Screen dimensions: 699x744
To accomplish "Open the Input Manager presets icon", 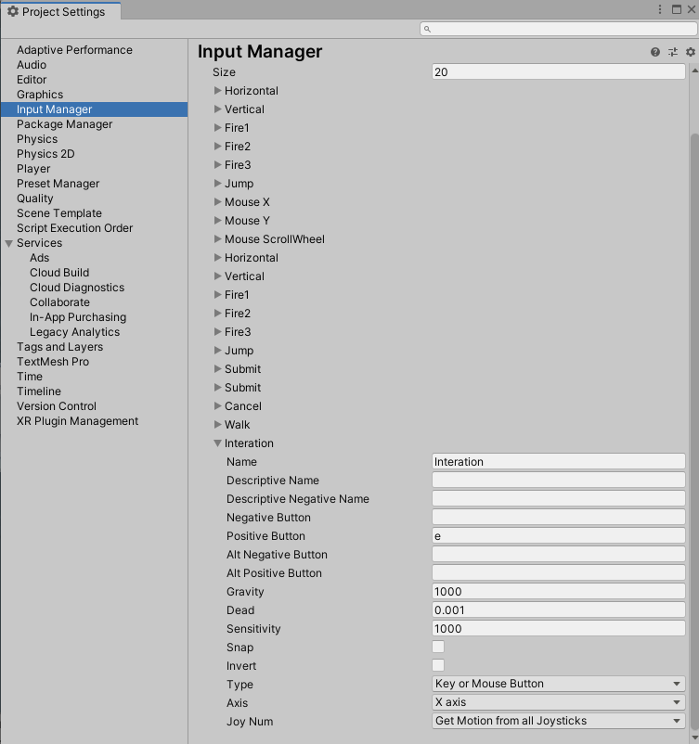I will (x=673, y=52).
